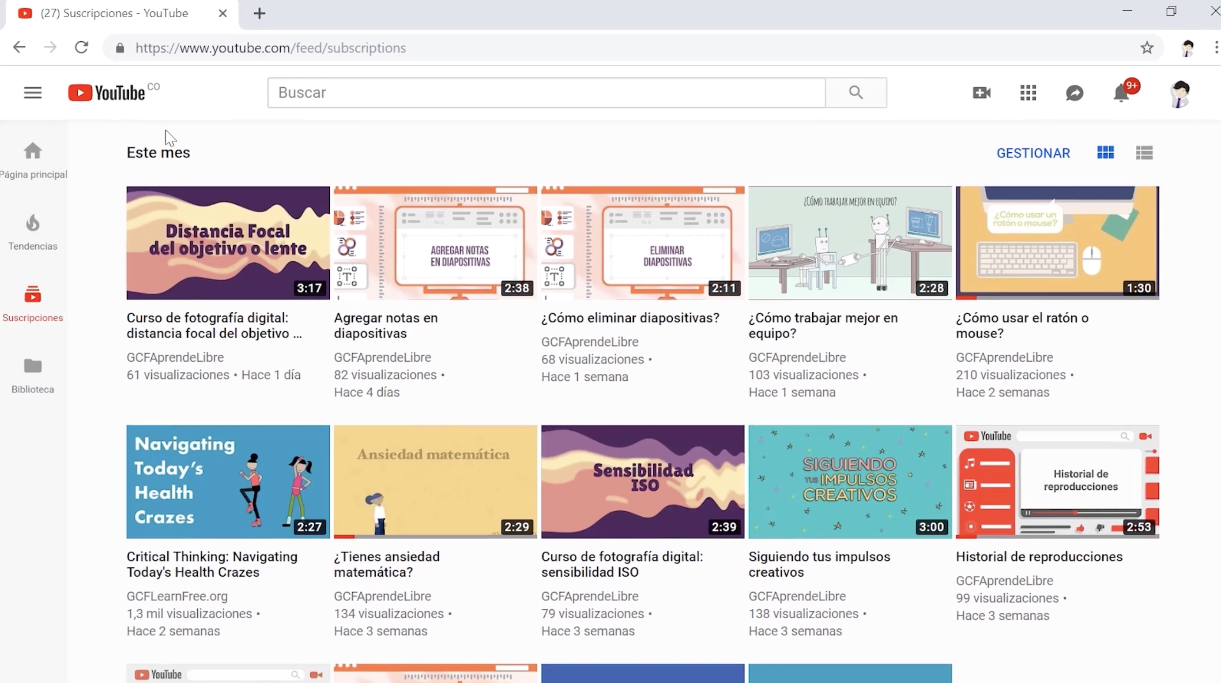The width and height of the screenshot is (1221, 683).
Task: Click title 'Critical Thinking: Navigating Today's Health Crazes'
Action: (212, 564)
